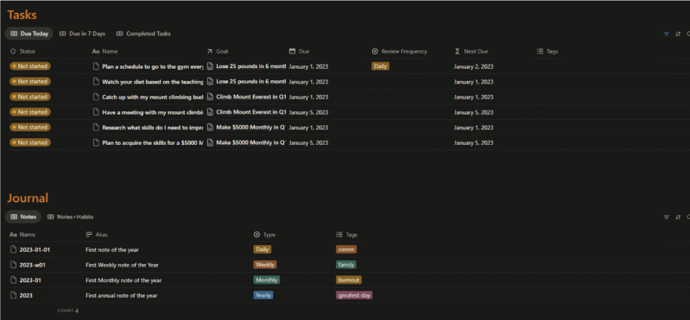Click the Alias column header

[x=97, y=234]
